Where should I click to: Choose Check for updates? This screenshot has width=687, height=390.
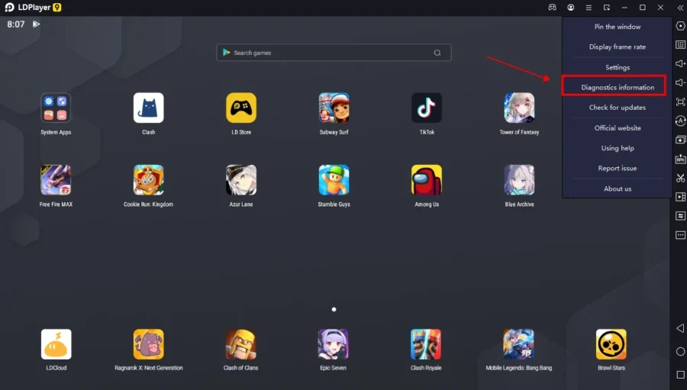[617, 108]
